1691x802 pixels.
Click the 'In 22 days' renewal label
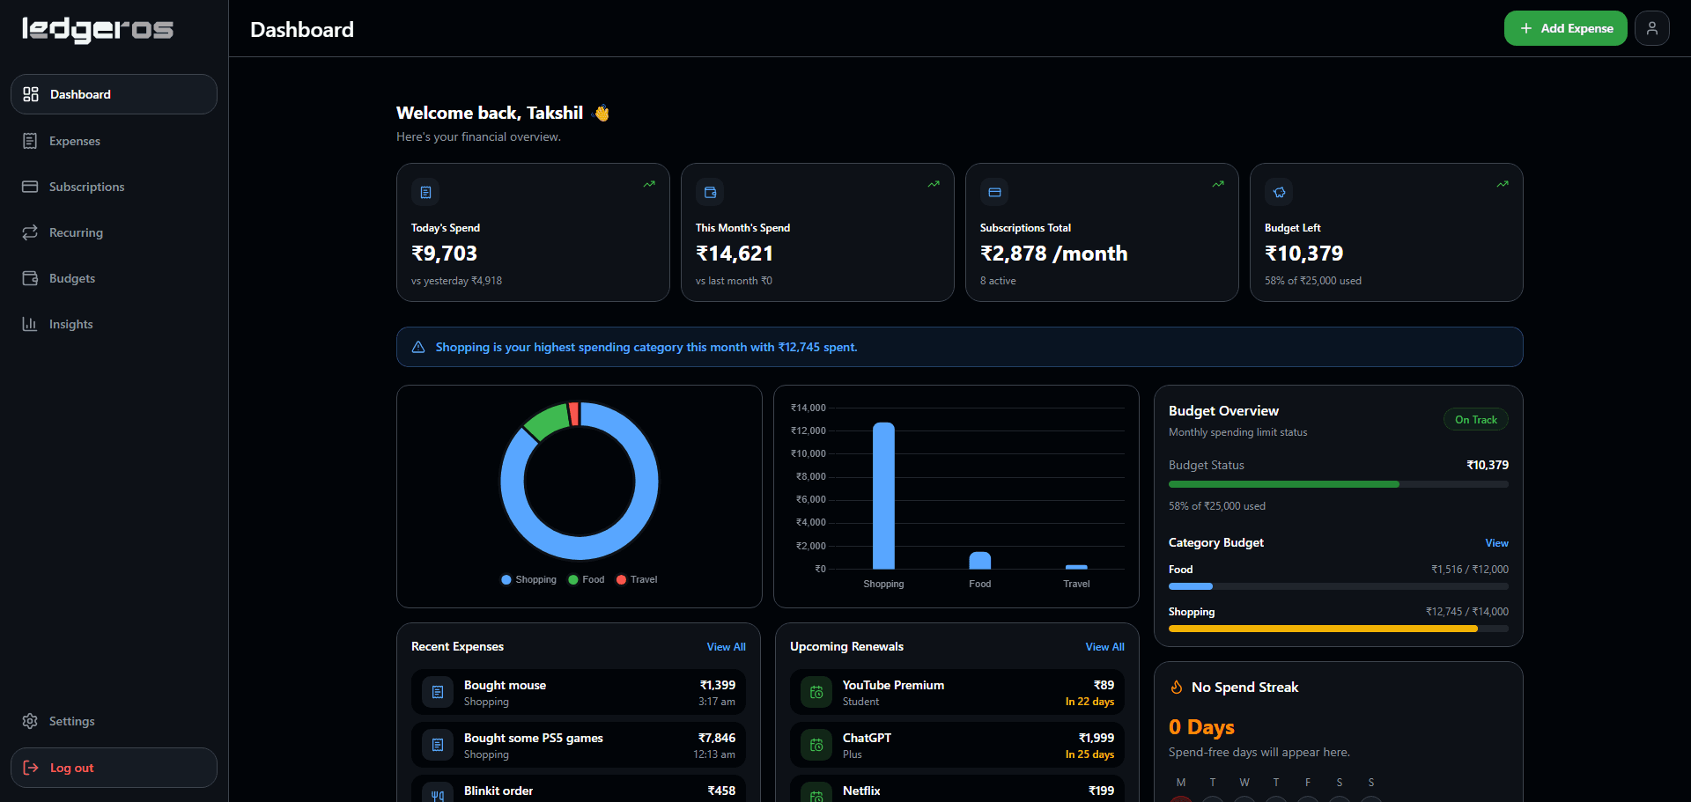point(1089,702)
